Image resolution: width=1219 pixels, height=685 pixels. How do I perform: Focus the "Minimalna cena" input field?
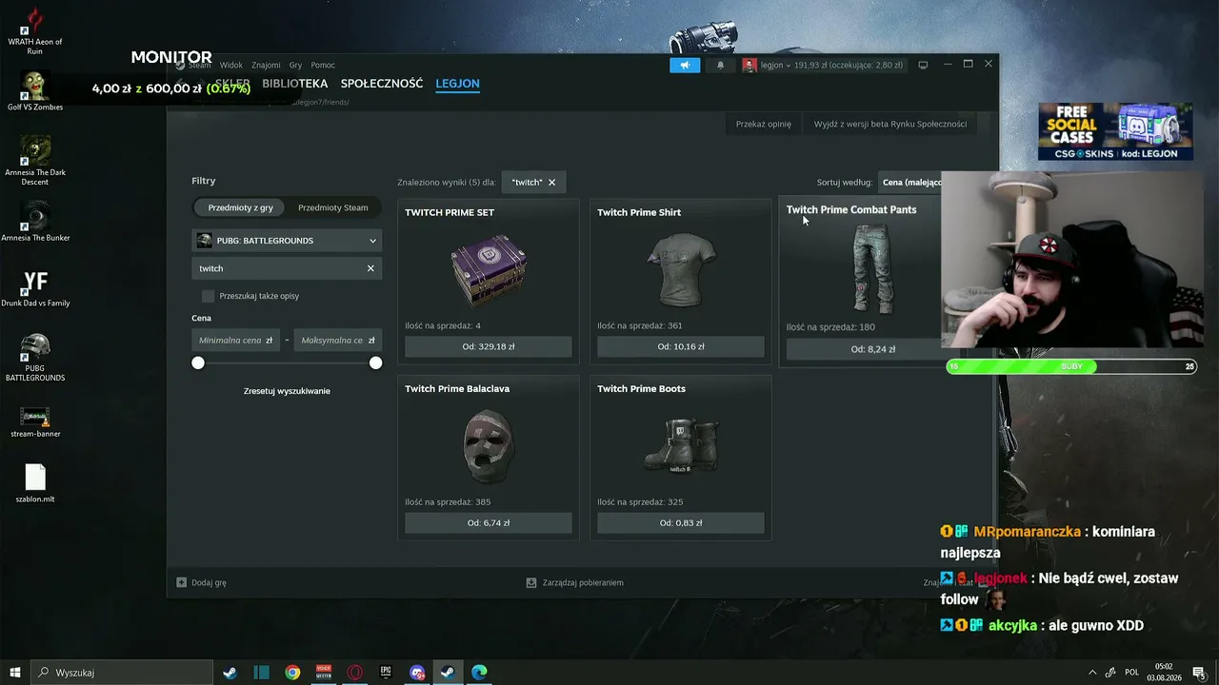pos(235,340)
